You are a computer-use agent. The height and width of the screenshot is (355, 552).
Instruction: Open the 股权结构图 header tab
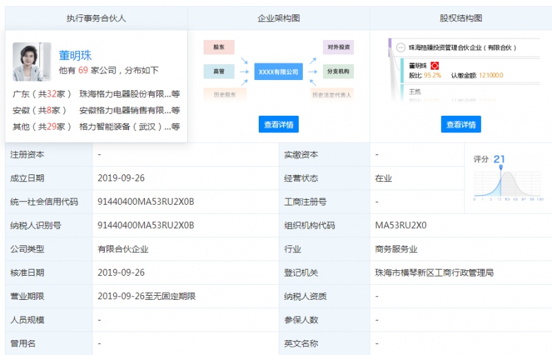click(461, 19)
